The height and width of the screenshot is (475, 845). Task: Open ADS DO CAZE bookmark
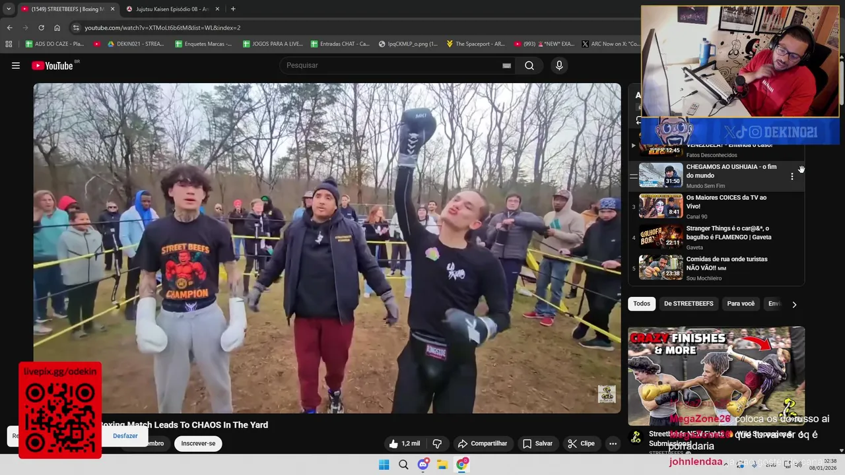click(x=55, y=44)
